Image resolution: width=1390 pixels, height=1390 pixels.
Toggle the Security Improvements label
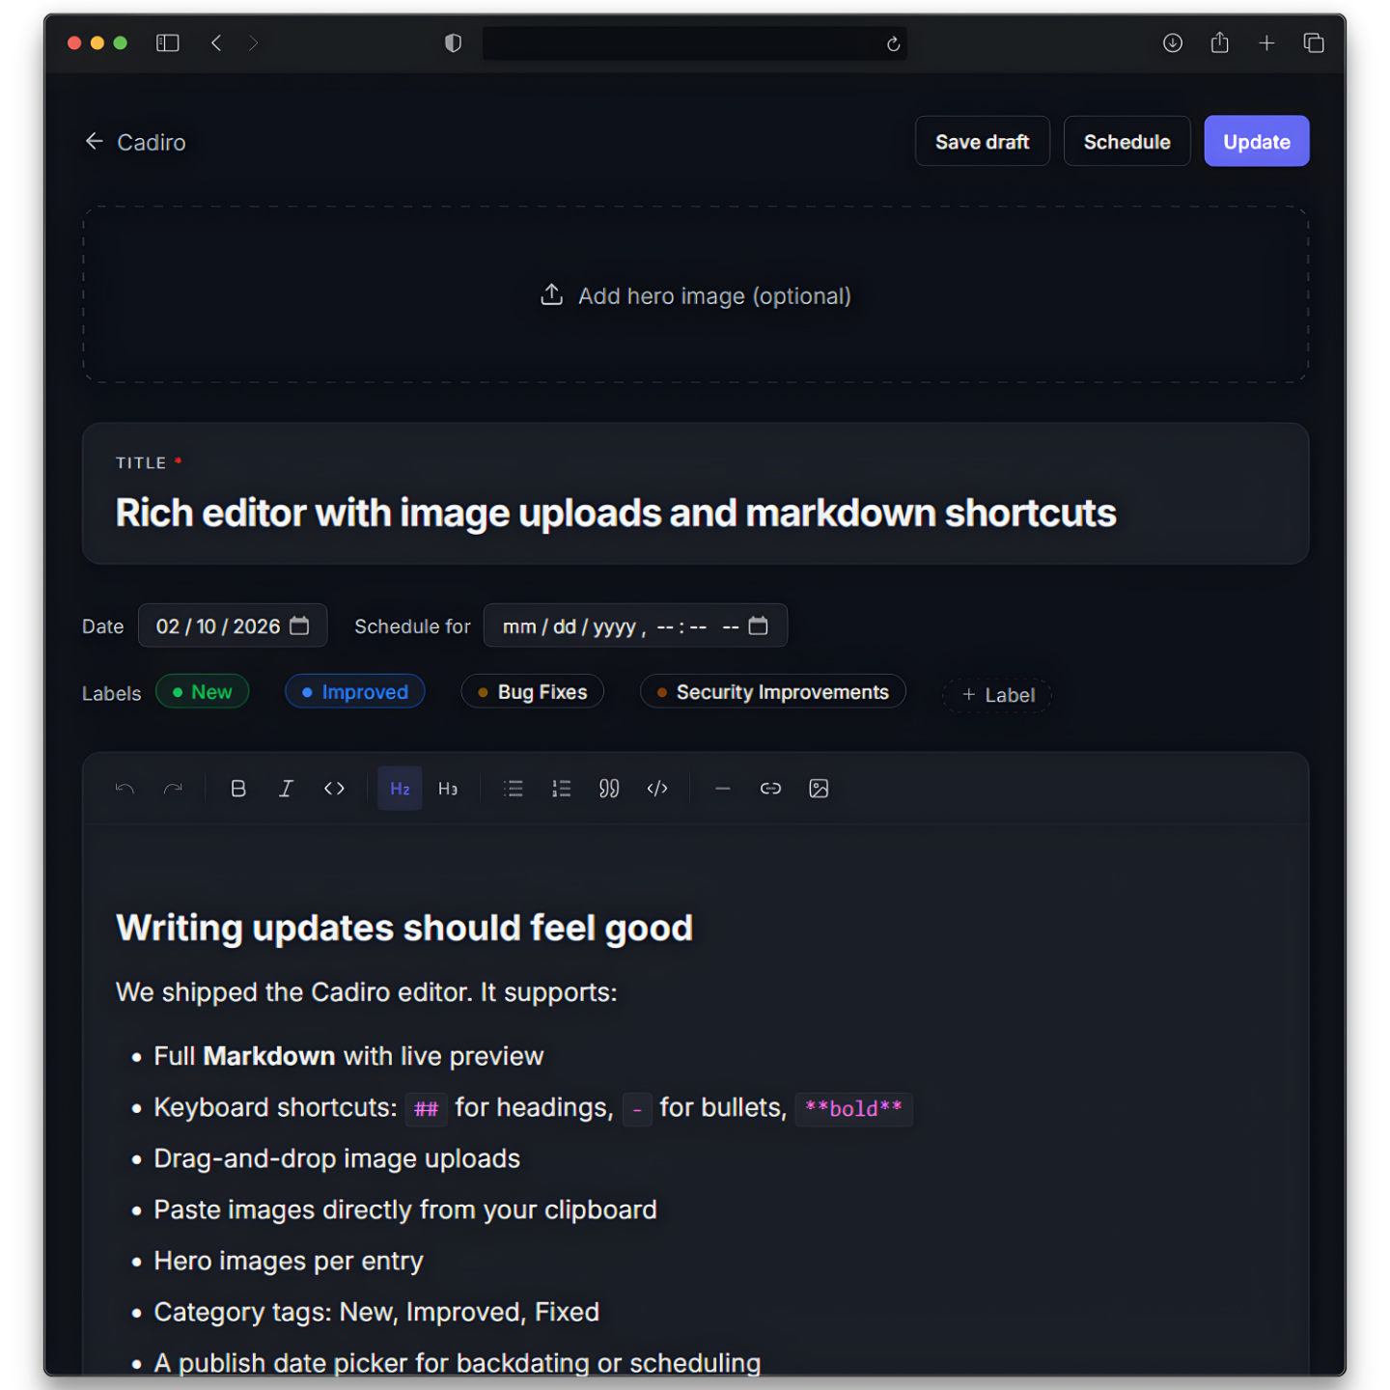coord(772,691)
